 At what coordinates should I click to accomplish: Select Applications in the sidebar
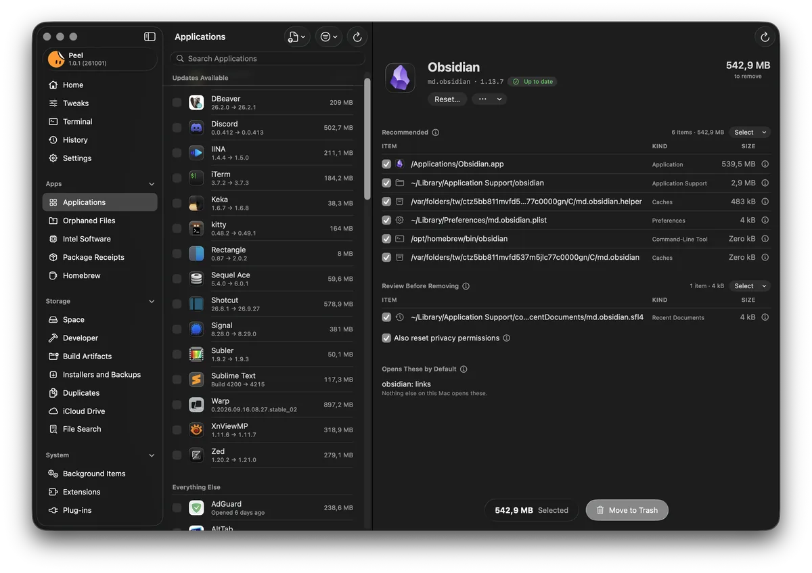[99, 202]
